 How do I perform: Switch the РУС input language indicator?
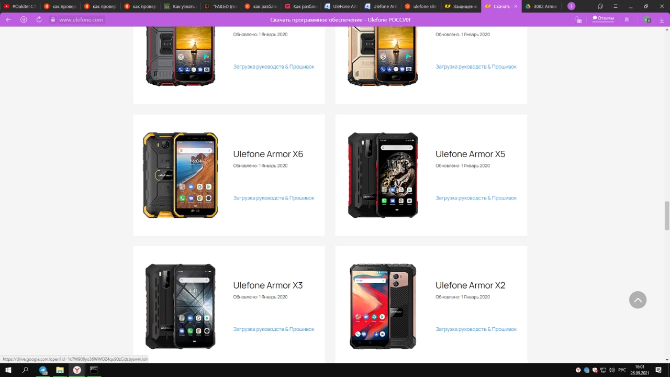(622, 370)
